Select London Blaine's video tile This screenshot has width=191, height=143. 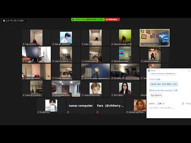coord(95,54)
